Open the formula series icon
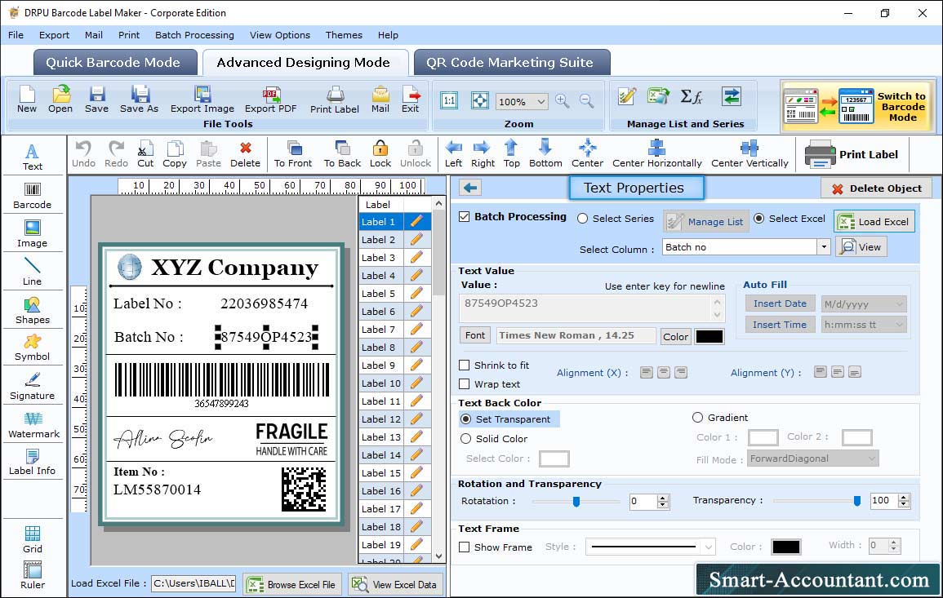Image resolution: width=943 pixels, height=598 pixels. tap(691, 96)
